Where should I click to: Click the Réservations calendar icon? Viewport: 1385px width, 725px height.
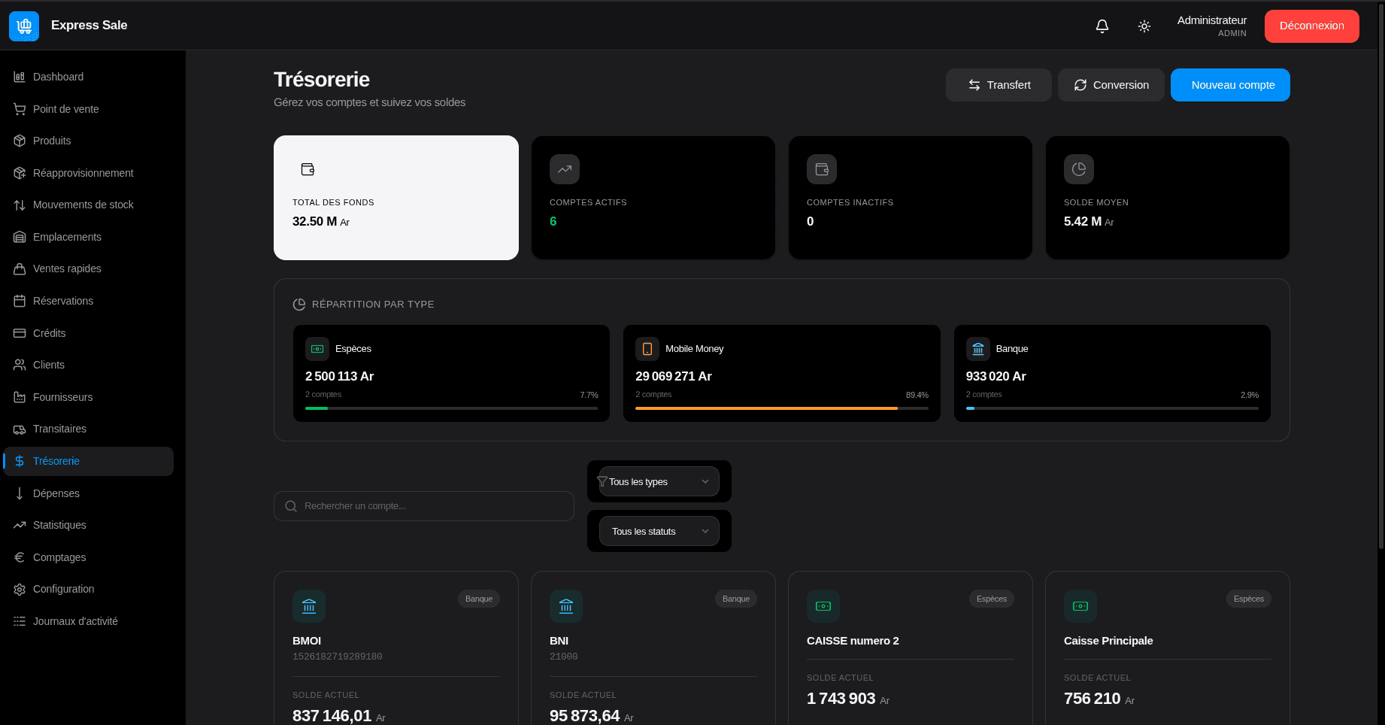[x=20, y=301]
